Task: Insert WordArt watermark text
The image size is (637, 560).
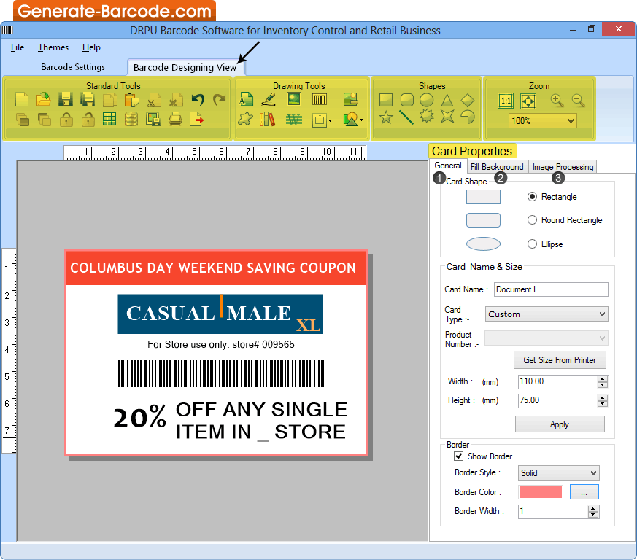Action: coord(294,120)
